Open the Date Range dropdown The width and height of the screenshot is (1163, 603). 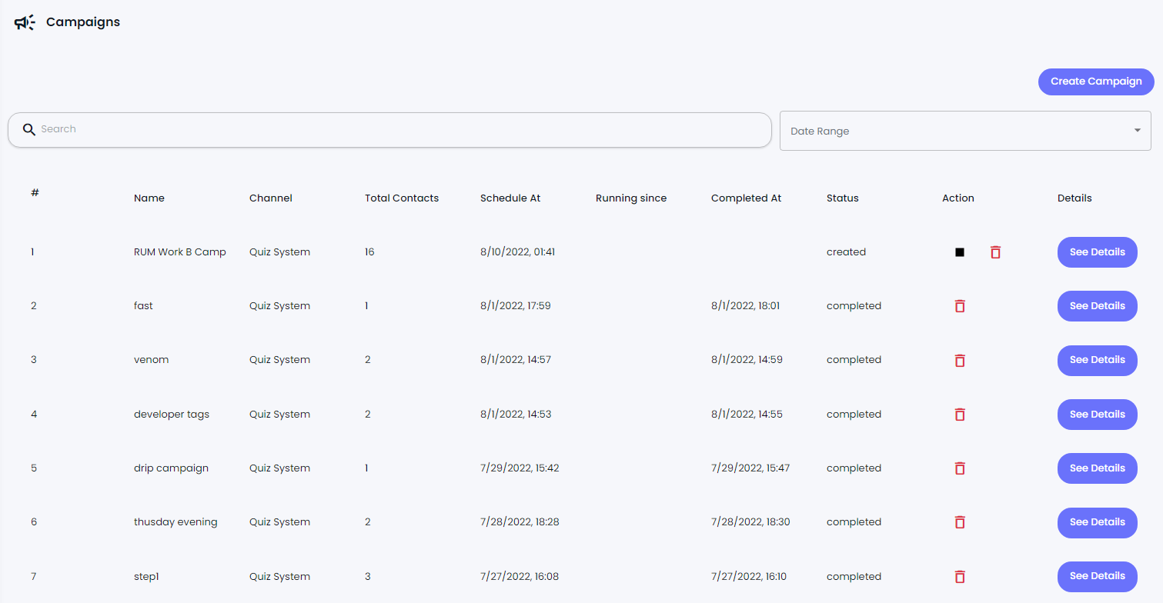pyautogui.click(x=965, y=131)
